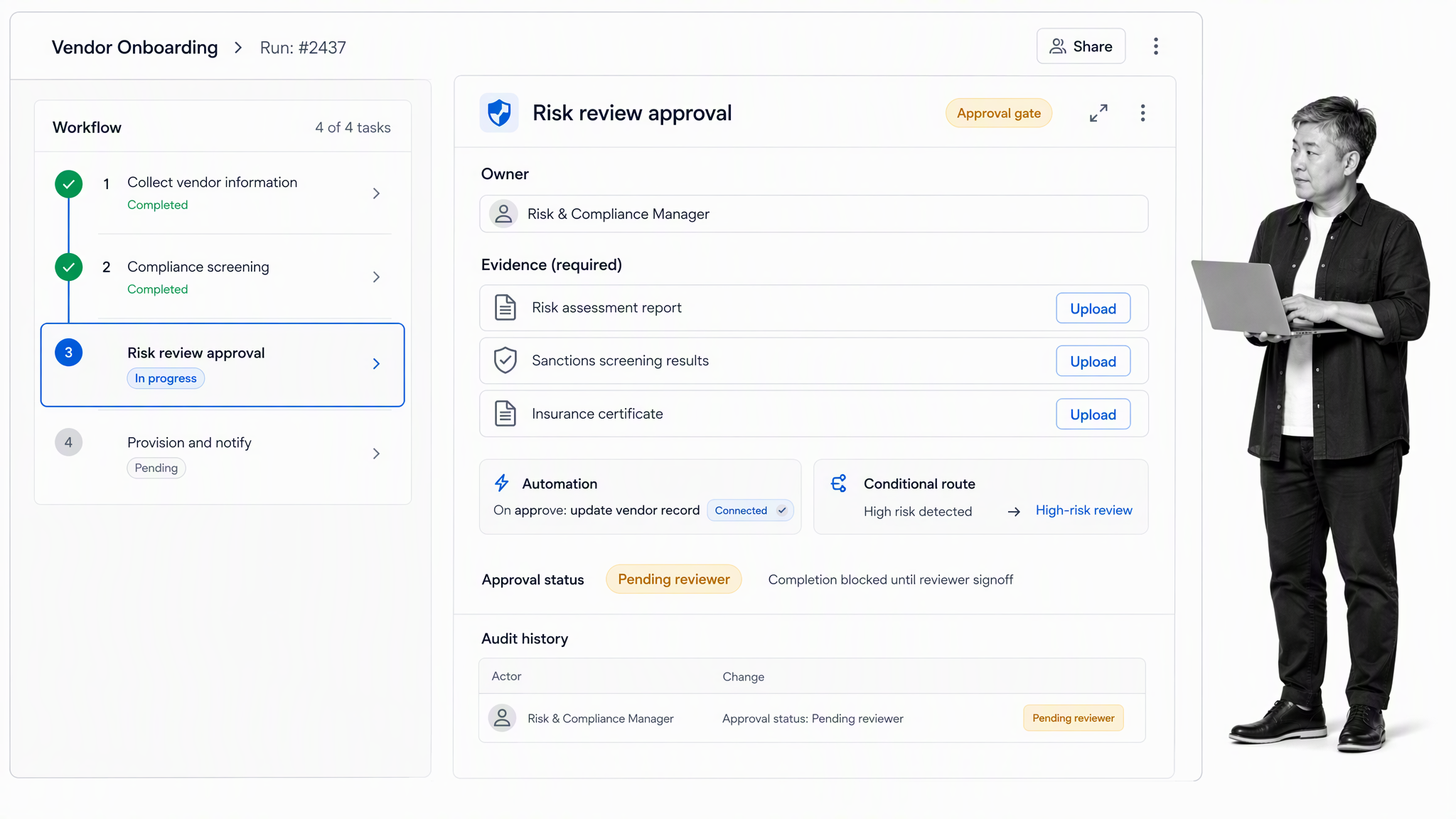1456x819 pixels.
Task: Select the Provision and notify workflow task
Action: tap(223, 454)
